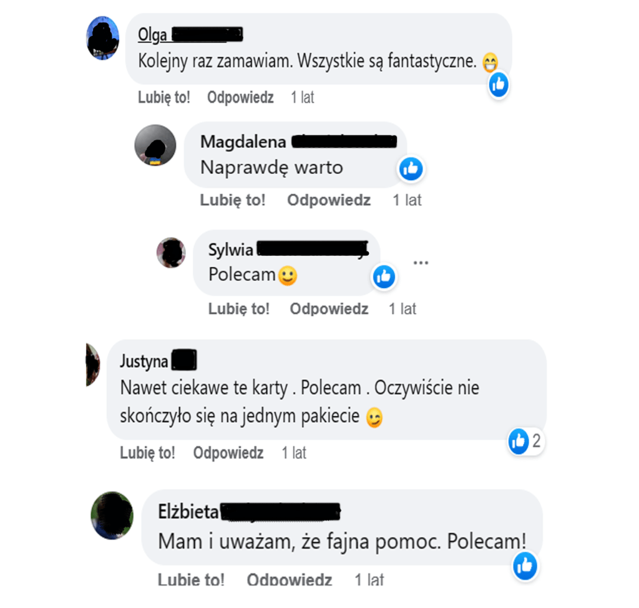Open Sylwia's profile avatar
This screenshot has width=639, height=608.
(x=171, y=253)
